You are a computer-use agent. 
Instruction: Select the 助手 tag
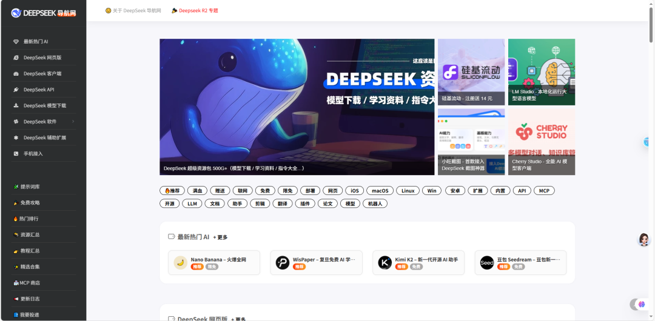pyautogui.click(x=237, y=204)
